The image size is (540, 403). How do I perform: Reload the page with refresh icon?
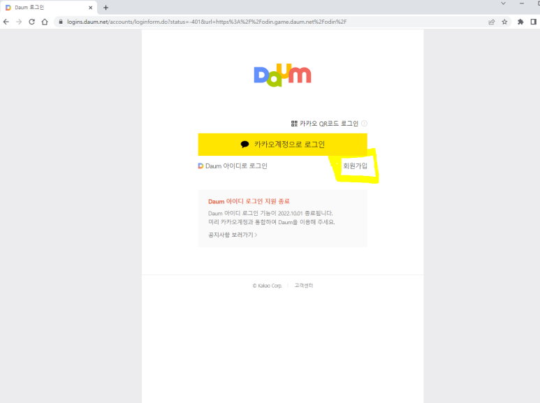tap(31, 22)
